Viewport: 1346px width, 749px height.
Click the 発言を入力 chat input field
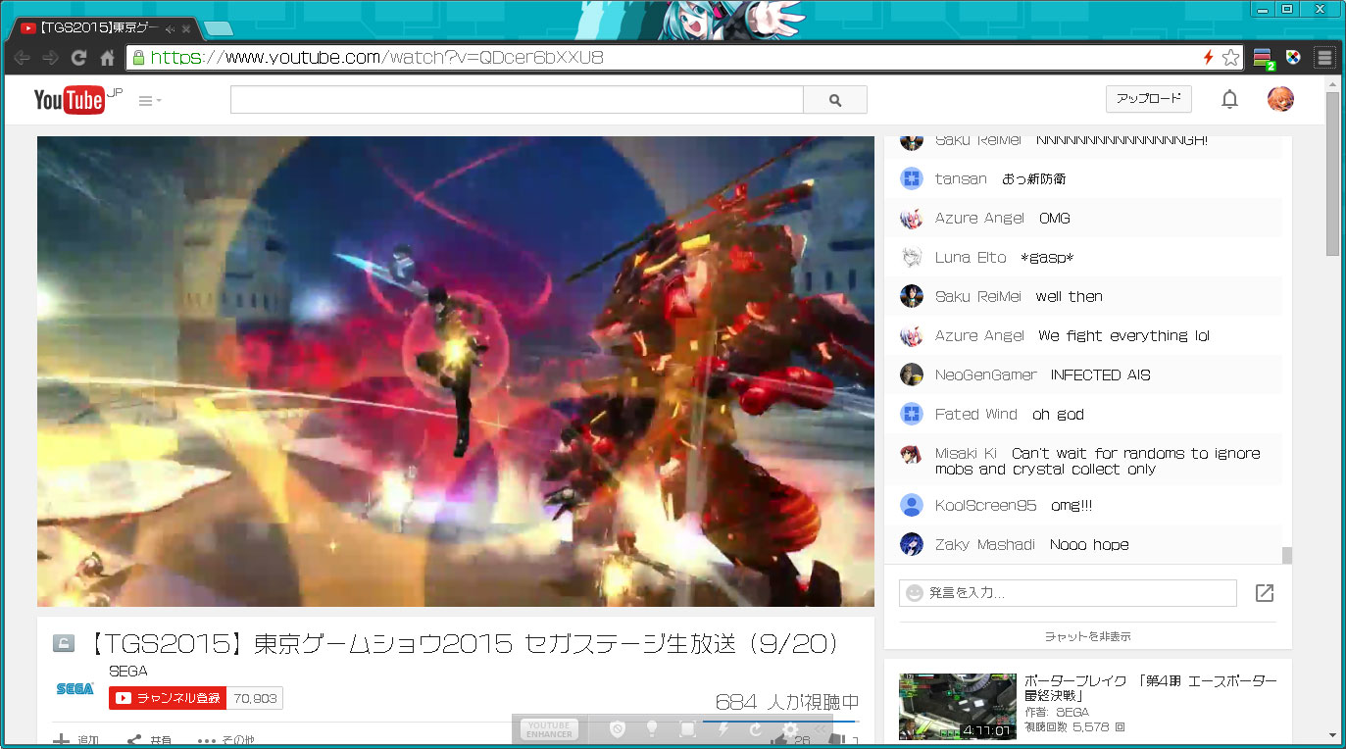[x=1068, y=593]
